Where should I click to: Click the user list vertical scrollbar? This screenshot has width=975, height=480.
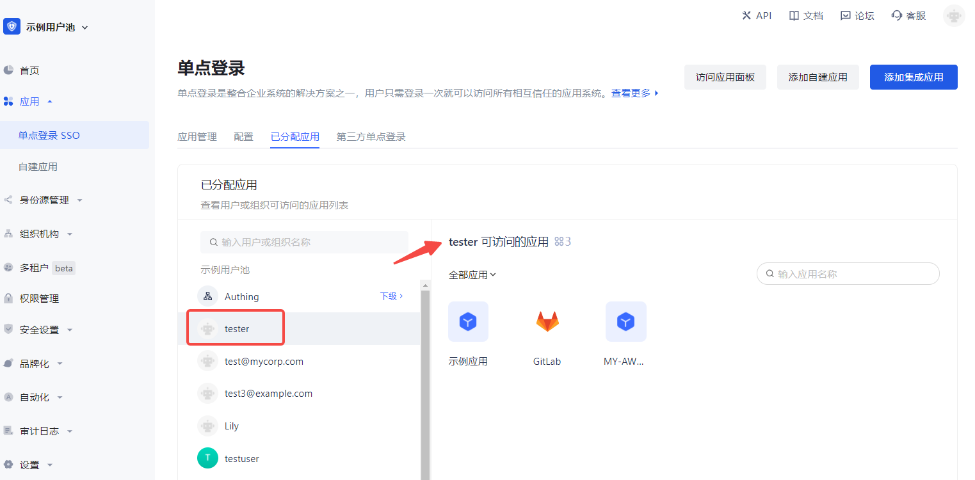[425, 384]
